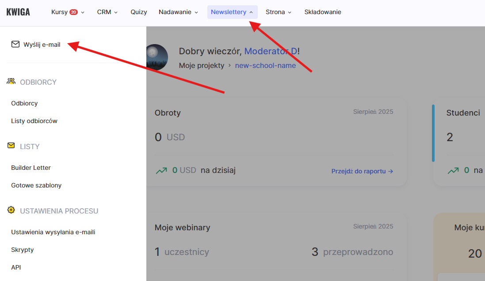Viewport: 485px width, 281px height.
Task: Click the ODBIORCY recipients group icon
Action: pos(11,81)
